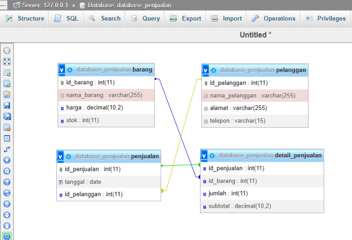Select id_pelanggan row in penjualan table
Screen dimensions: 352x240
pos(109,194)
